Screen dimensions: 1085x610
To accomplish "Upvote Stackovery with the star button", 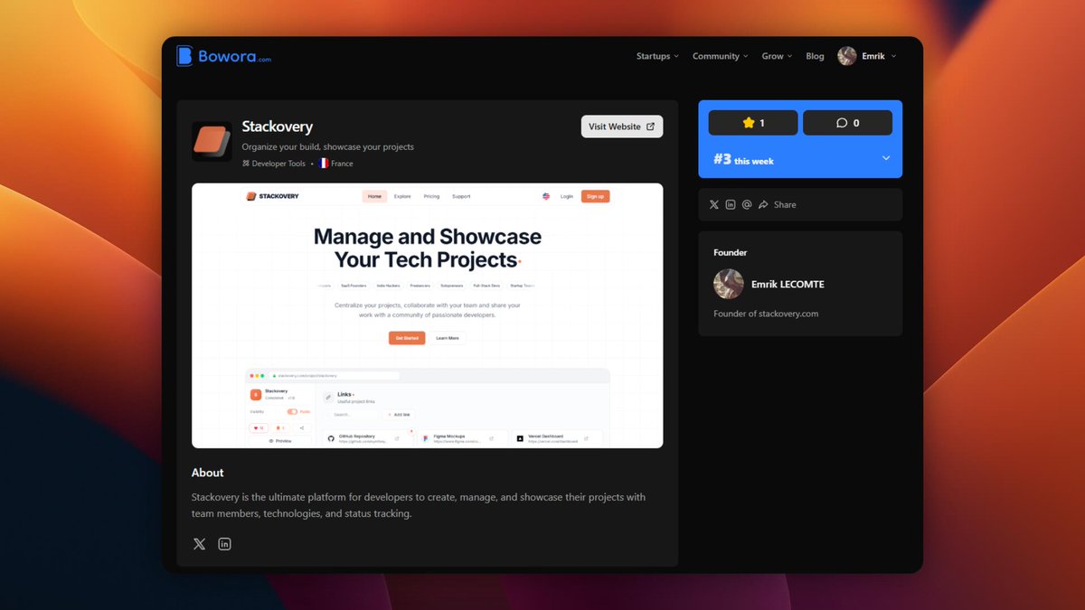I will (753, 123).
